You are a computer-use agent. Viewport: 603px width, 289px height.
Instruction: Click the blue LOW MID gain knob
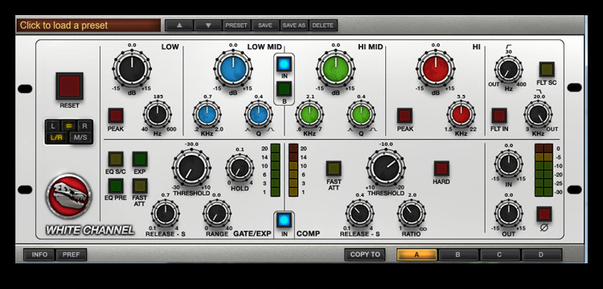(x=233, y=70)
